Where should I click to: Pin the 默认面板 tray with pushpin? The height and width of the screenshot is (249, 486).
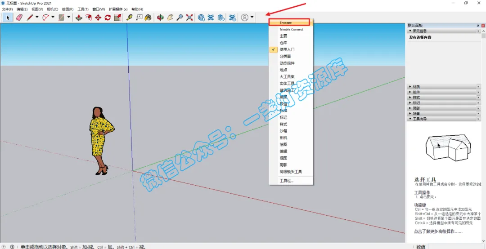click(478, 26)
